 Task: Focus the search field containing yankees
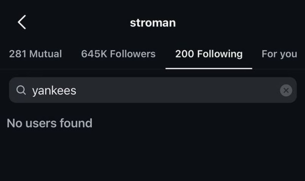pyautogui.click(x=152, y=90)
